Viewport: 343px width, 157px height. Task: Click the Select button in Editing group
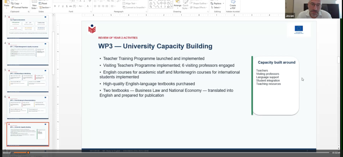coord(216,7)
